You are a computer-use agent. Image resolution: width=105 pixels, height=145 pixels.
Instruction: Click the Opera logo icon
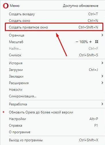(6, 6)
